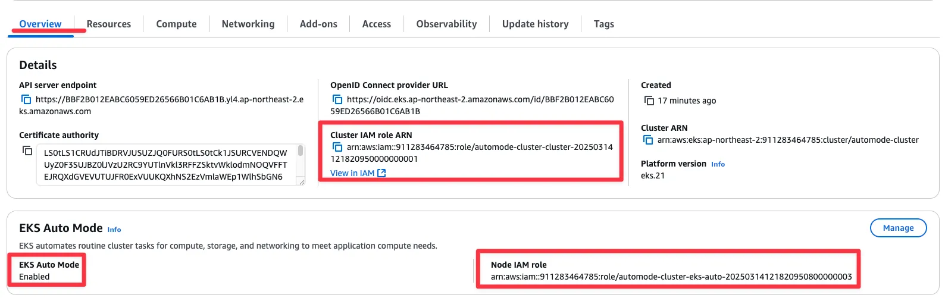Copy the certificate authority data

coord(27,150)
